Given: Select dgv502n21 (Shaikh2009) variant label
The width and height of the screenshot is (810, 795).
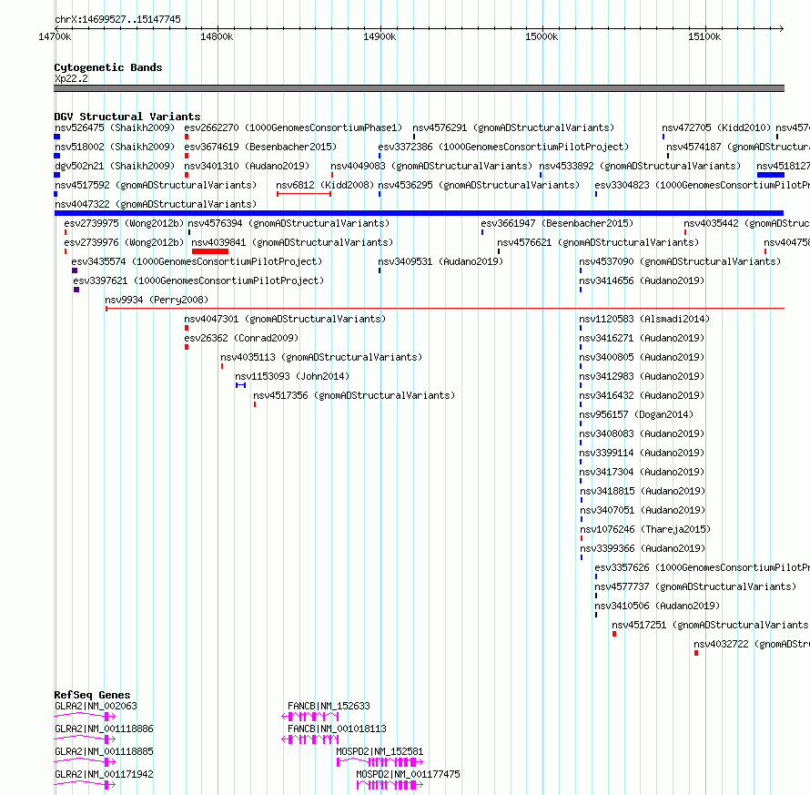Looking at the screenshot, I should [115, 166].
